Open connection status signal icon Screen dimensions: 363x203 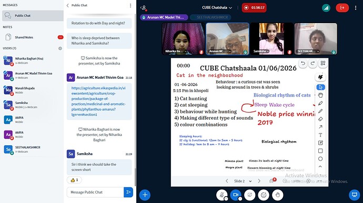click(x=326, y=8)
